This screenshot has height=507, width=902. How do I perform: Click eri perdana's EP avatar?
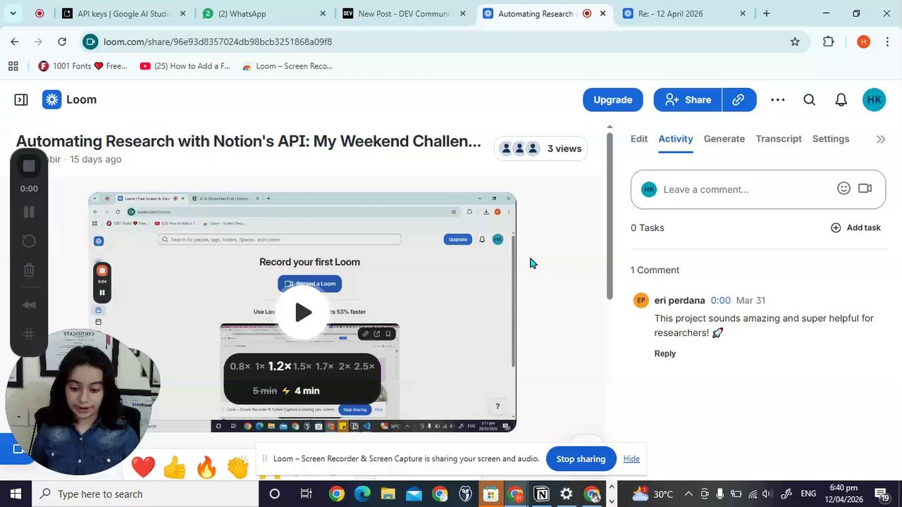(x=641, y=301)
